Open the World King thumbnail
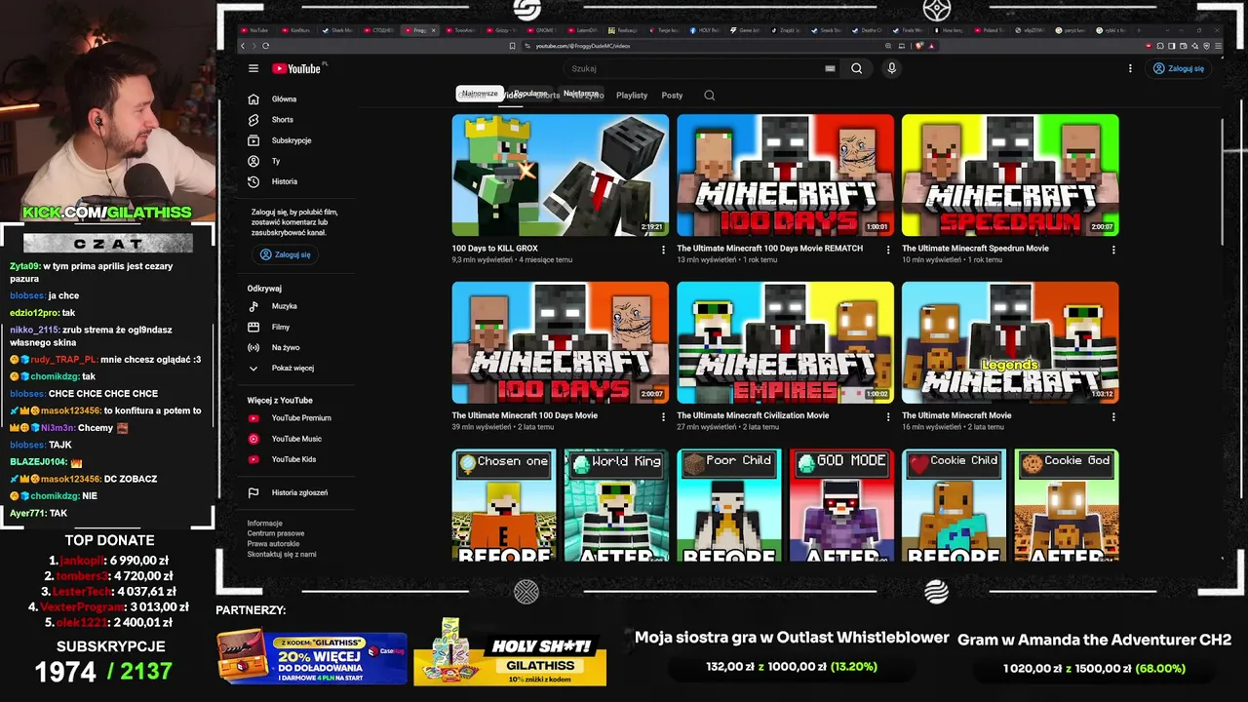 click(616, 505)
